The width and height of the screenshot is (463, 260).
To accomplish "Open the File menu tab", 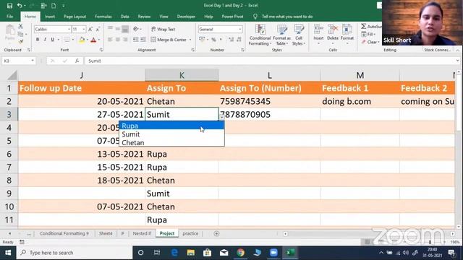I will click(9, 17).
